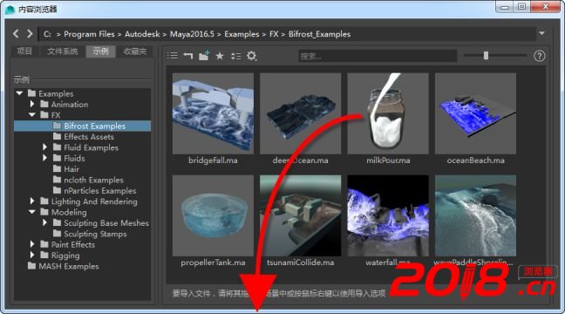Viewport: 565px width, 314px height.
Task: Click the sort order icon in toolbar
Action: (x=235, y=56)
